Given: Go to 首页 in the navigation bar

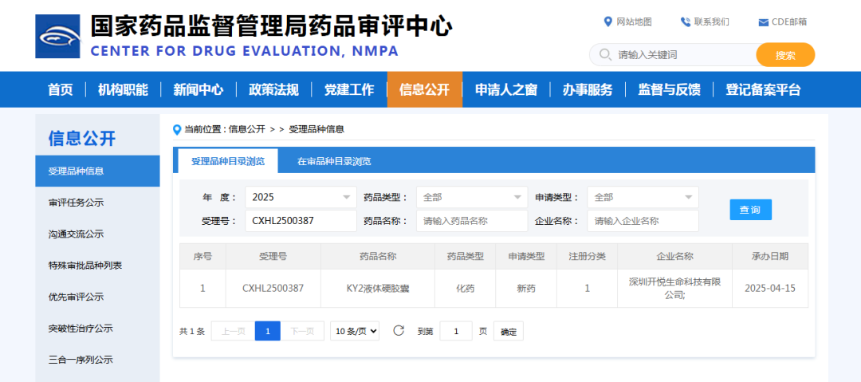Looking at the screenshot, I should point(61,89).
